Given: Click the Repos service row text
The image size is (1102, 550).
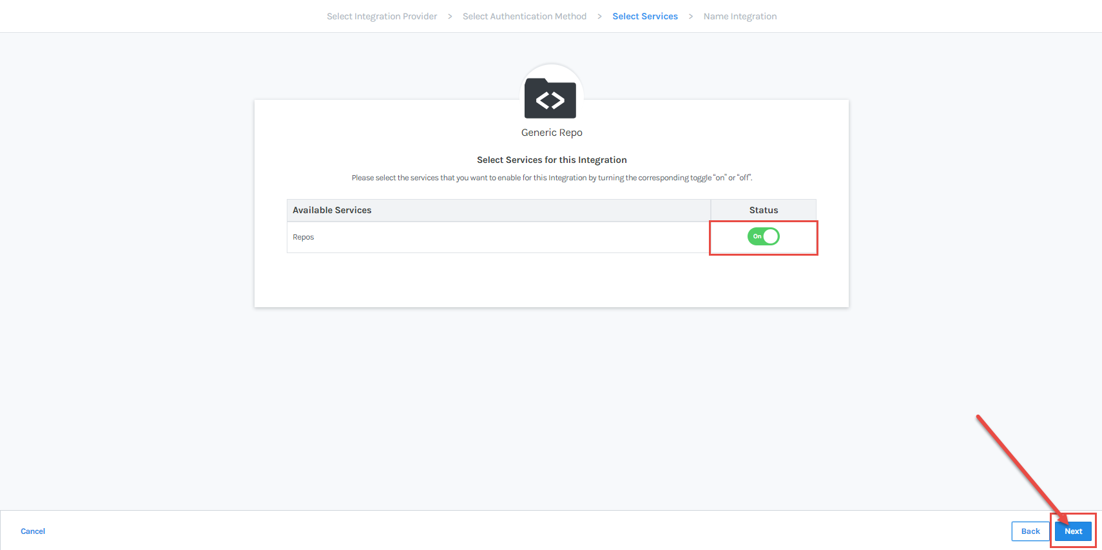Looking at the screenshot, I should (x=304, y=237).
